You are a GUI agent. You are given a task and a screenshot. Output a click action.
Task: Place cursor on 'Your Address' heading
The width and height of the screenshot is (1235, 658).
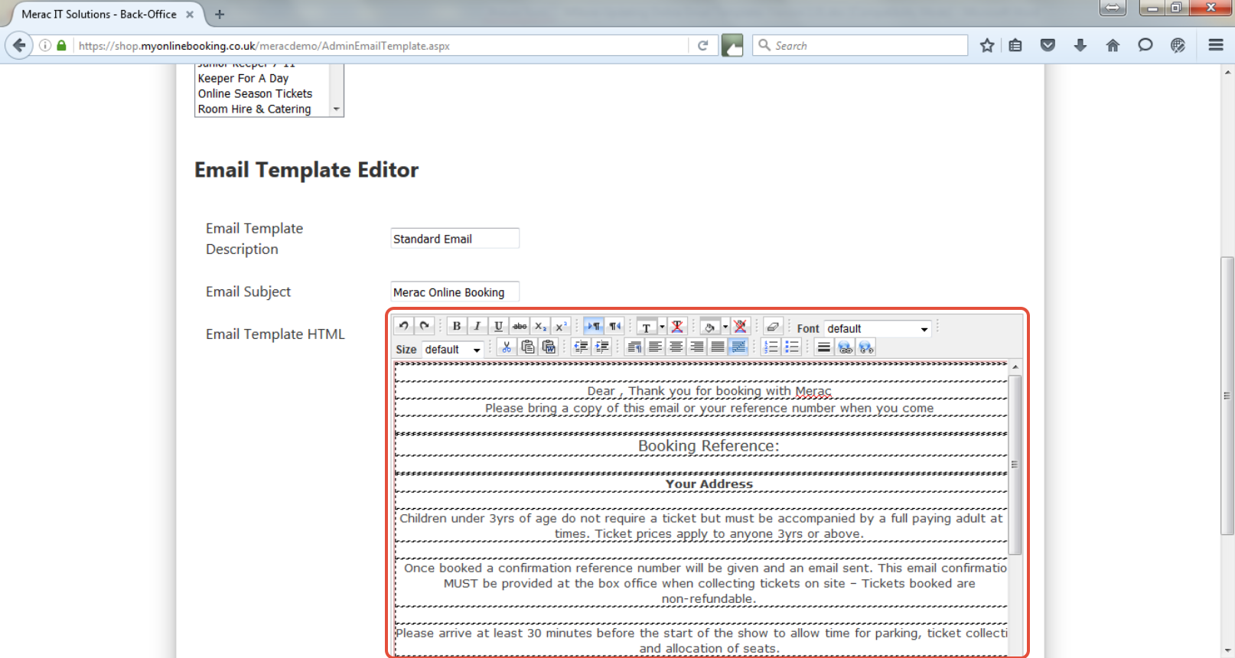(x=709, y=484)
